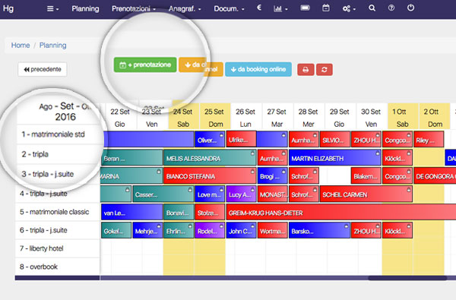Click the 25 Set Dom date header
The width and height of the screenshot is (456, 300).
[214, 118]
